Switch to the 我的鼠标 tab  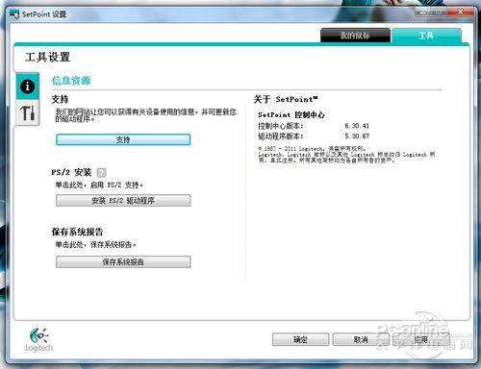coord(355,36)
